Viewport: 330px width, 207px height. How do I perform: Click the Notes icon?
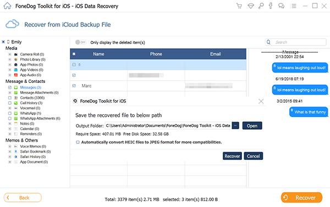coord(16,124)
